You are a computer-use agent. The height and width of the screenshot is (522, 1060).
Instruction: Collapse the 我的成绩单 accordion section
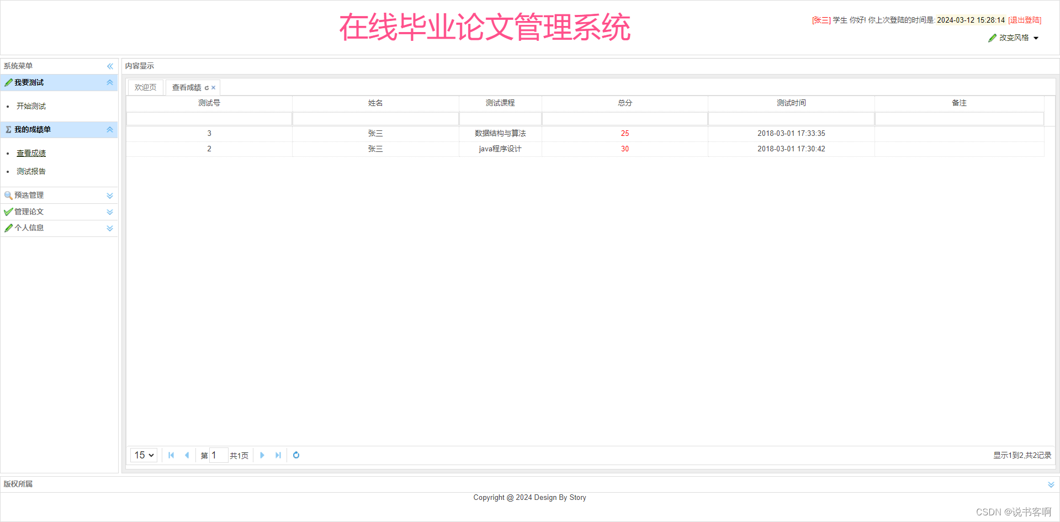110,129
